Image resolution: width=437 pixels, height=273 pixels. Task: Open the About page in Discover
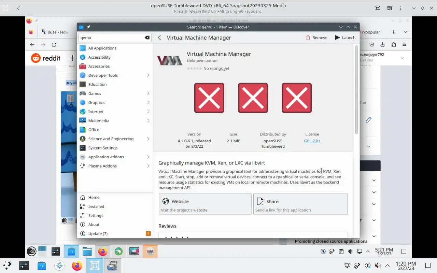pyautogui.click(x=115, y=225)
